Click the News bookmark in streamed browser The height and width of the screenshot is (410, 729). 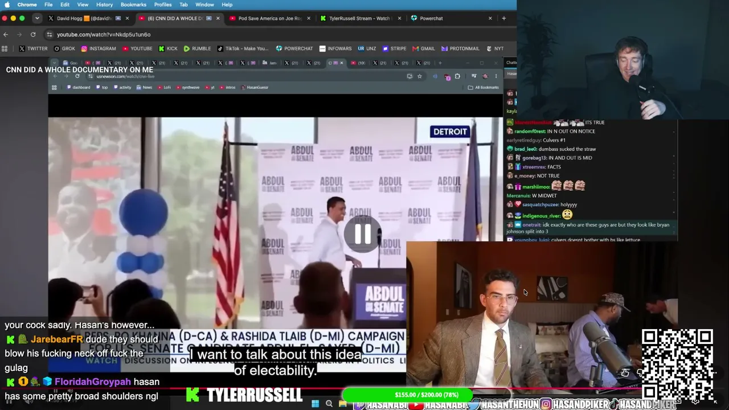(144, 88)
